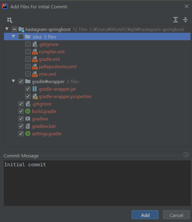192x222 pixels.
Task: Uncheck the gradlew checkbox
Action: (21, 119)
